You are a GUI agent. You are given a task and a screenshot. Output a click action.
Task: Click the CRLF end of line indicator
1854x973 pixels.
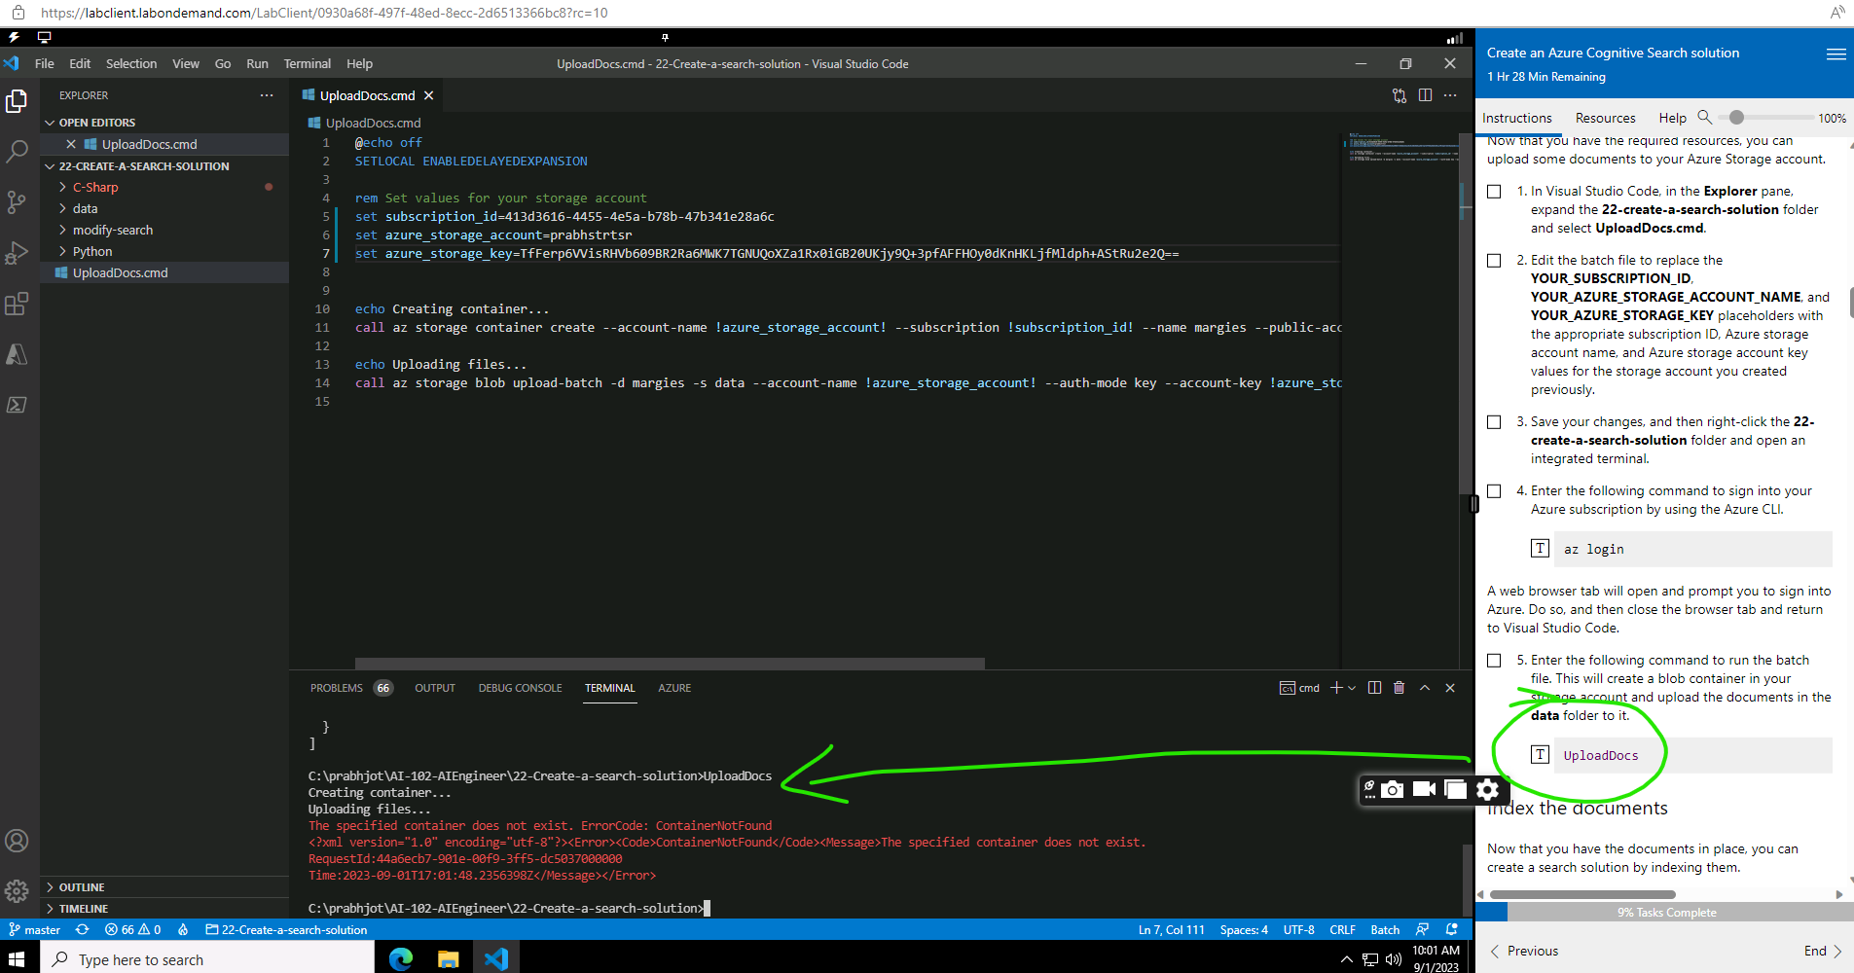pyautogui.click(x=1342, y=930)
